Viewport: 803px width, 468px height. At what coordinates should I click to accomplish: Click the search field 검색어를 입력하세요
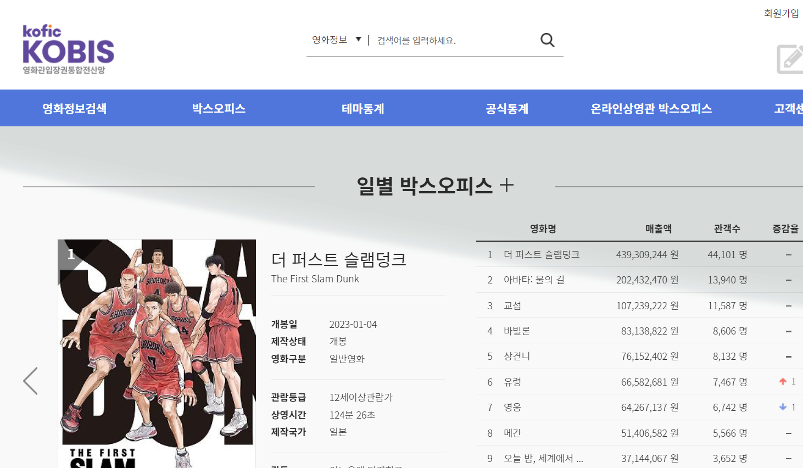tap(453, 40)
